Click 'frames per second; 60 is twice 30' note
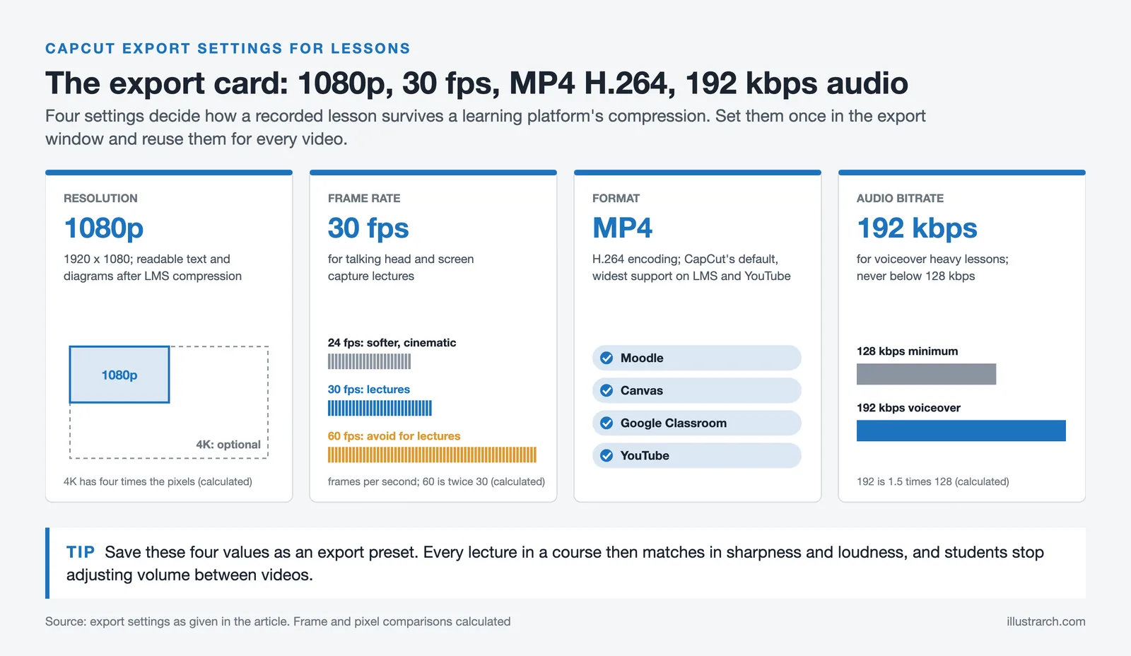The image size is (1131, 656). click(436, 481)
